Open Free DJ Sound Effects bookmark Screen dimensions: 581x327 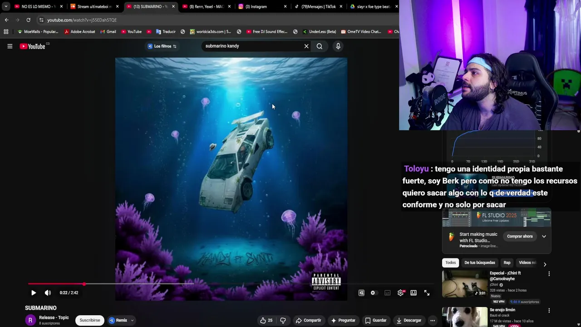point(267,32)
